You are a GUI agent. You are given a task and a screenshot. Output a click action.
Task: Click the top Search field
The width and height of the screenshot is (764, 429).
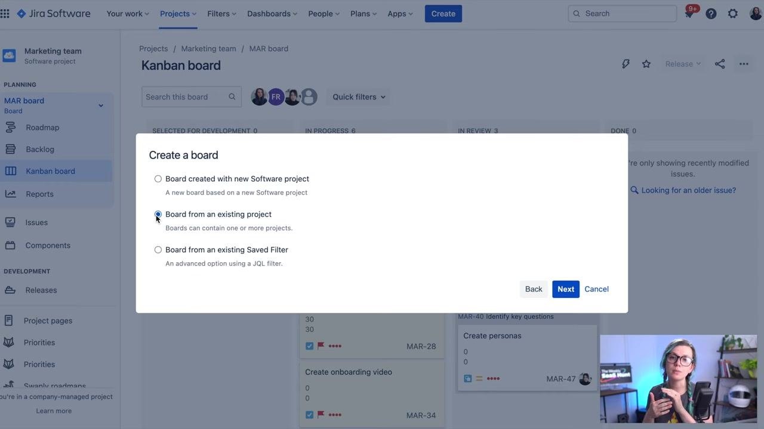click(x=623, y=13)
